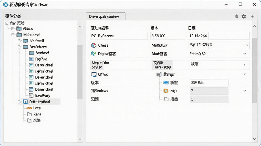Click the orange Lpta icon
This screenshot has height=146, width=261.
click(x=29, y=108)
